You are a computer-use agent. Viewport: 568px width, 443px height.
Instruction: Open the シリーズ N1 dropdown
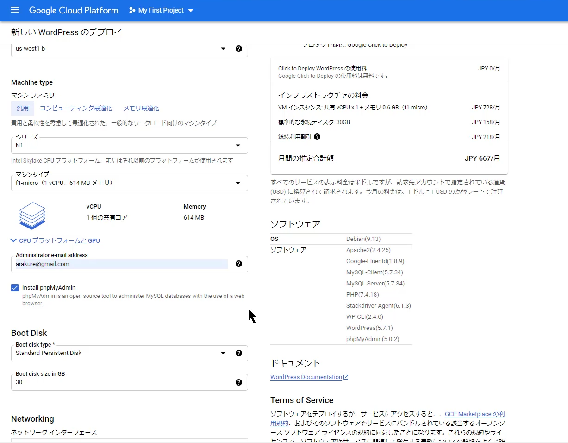(237, 146)
